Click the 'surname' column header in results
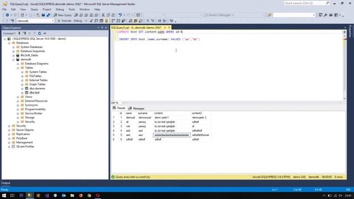 pyautogui.click(x=143, y=113)
